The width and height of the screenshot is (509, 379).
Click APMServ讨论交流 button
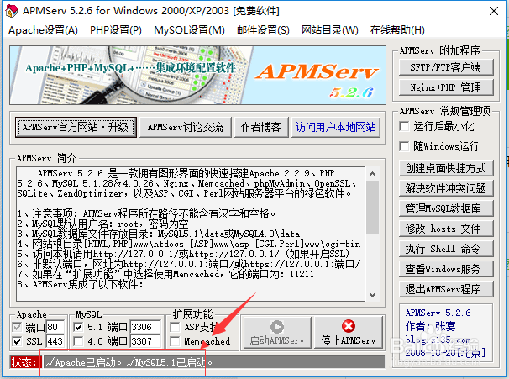[186, 127]
